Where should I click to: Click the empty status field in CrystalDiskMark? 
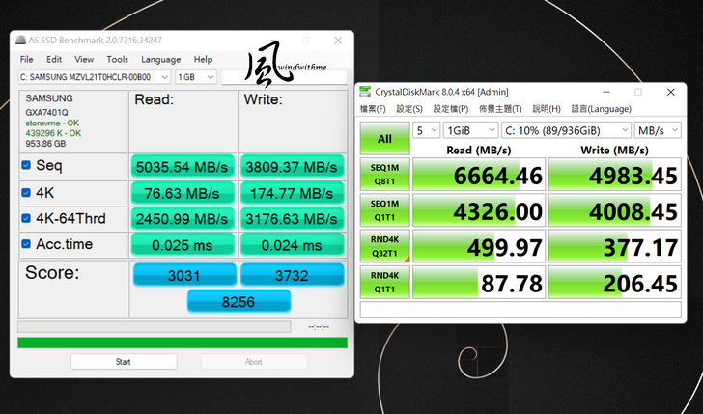point(520,310)
